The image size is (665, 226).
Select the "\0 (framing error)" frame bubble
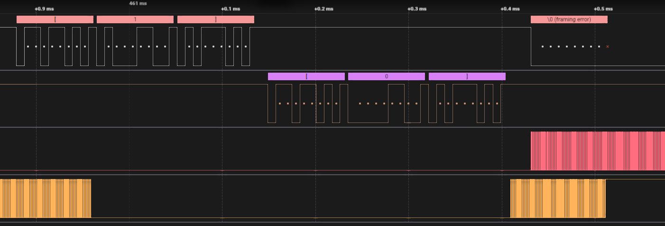coord(569,19)
